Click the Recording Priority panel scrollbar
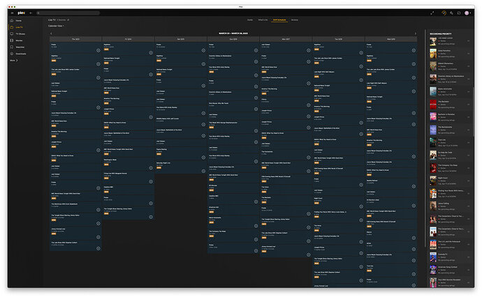Image resolution: width=482 pixels, height=297 pixels. point(474,112)
